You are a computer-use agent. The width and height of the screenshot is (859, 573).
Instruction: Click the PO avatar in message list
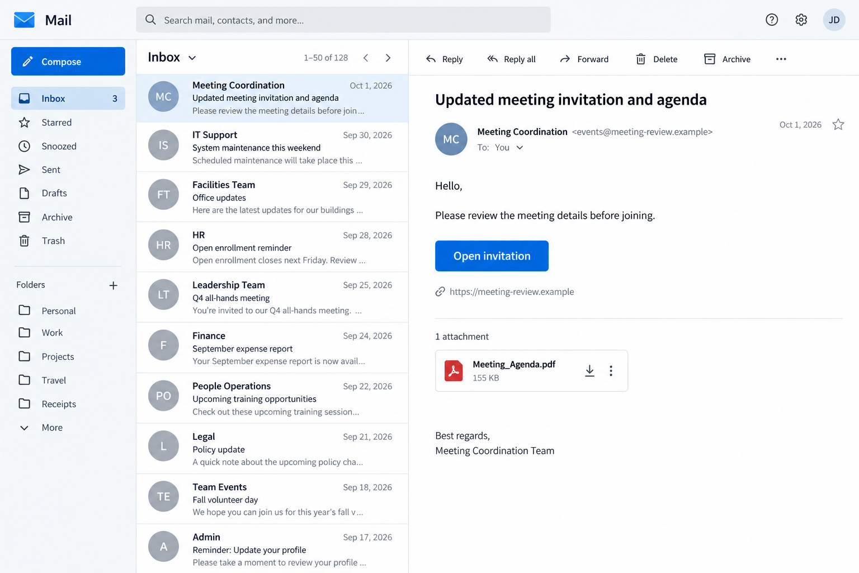click(x=163, y=396)
